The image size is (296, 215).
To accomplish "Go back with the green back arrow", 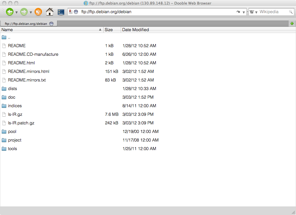I will (10, 12).
